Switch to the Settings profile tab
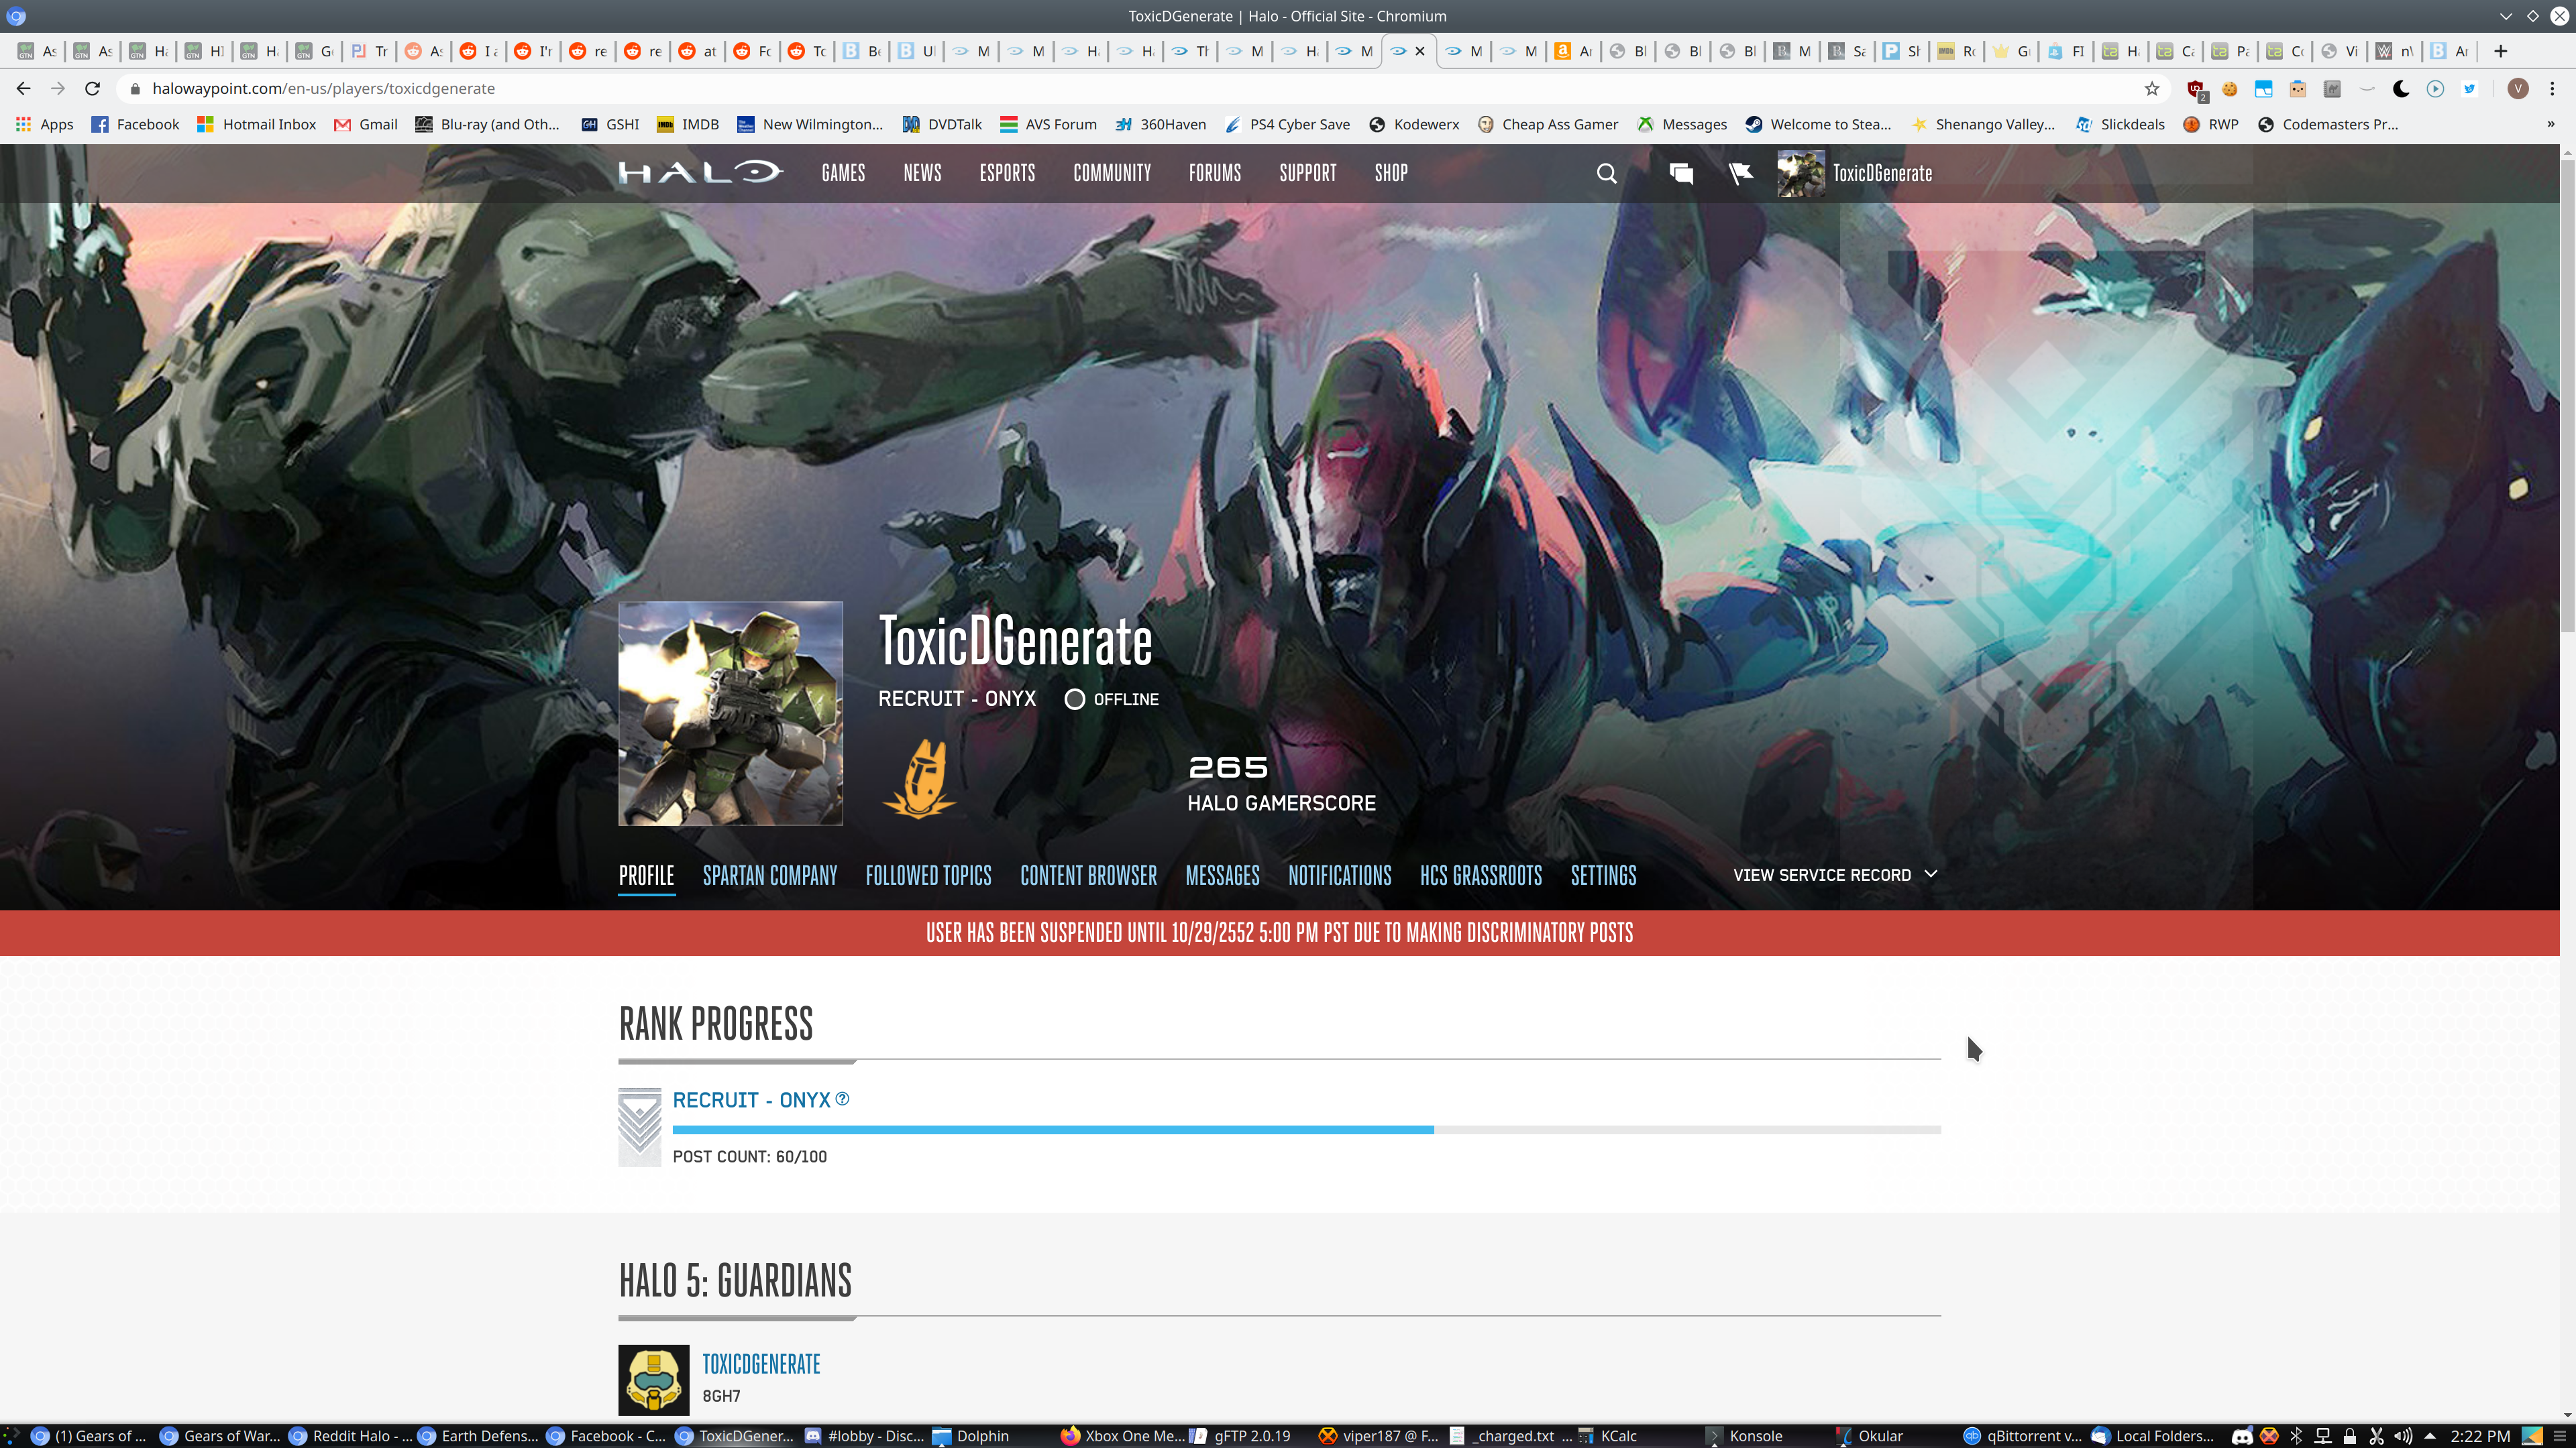Viewport: 2576px width, 1448px height. (1603, 876)
